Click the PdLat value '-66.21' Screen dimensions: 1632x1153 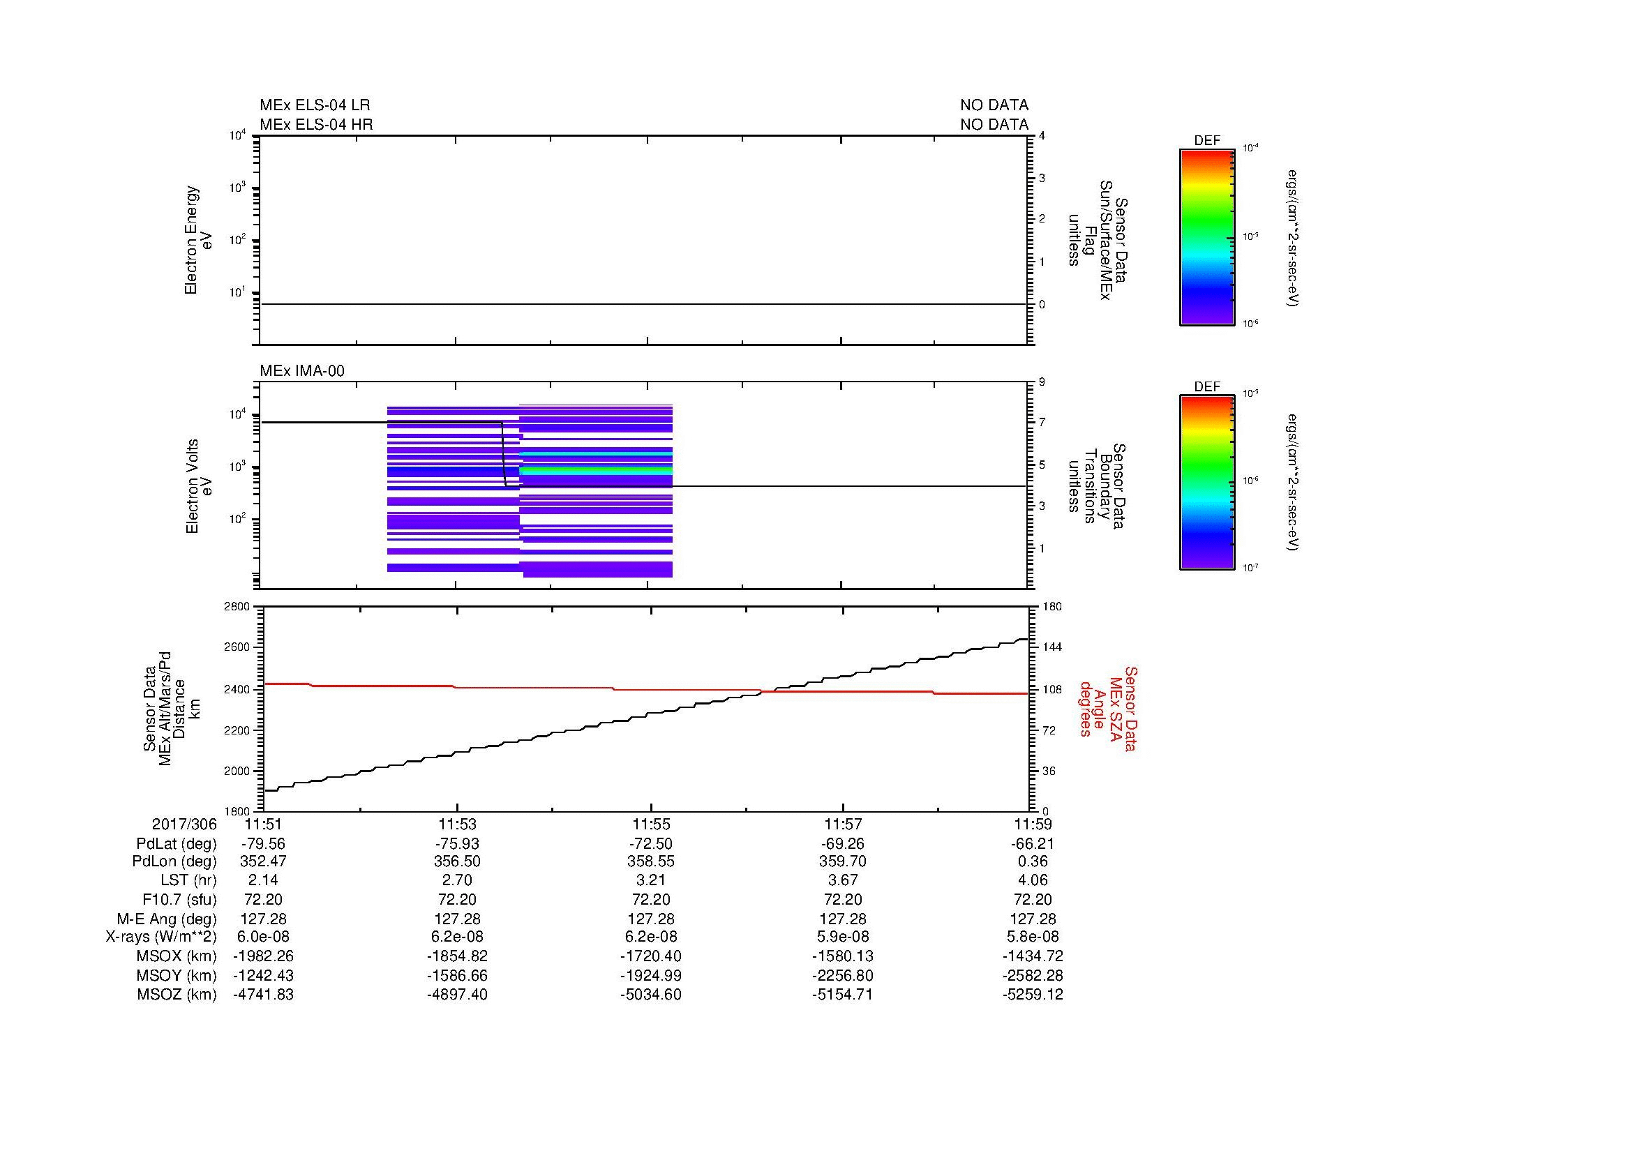coord(1033,844)
